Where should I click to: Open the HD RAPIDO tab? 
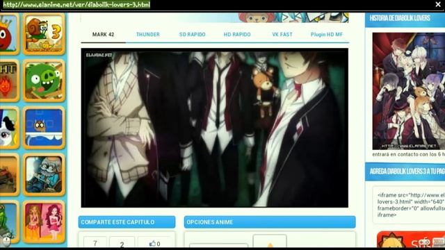point(237,35)
